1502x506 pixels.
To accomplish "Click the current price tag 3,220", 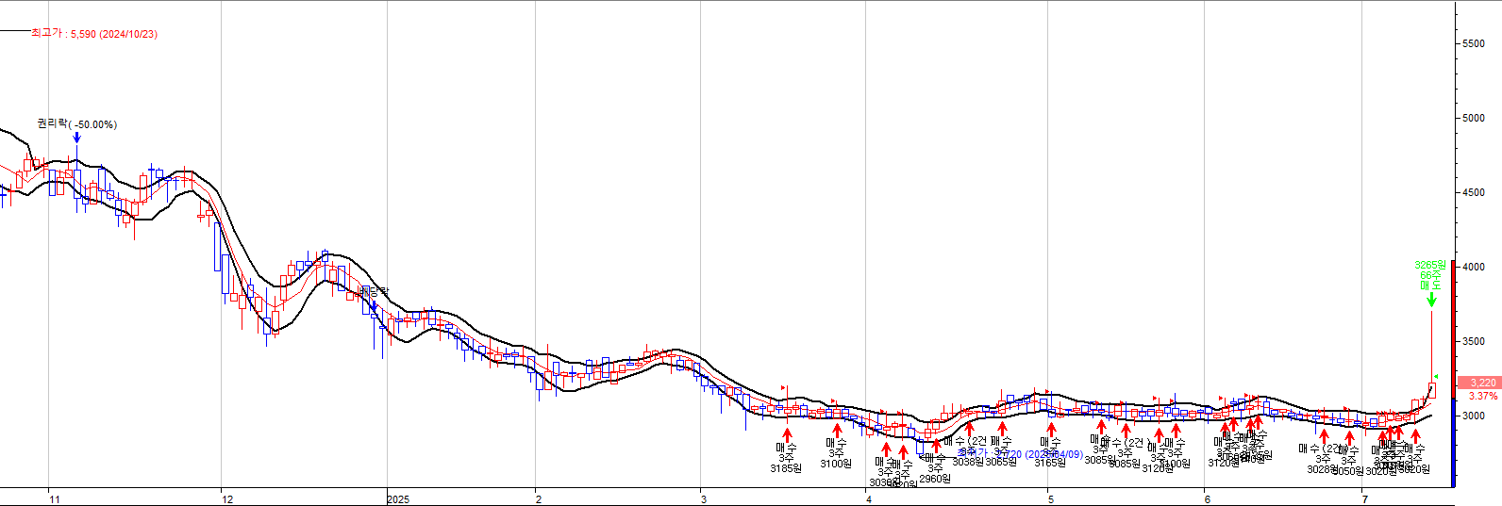I will point(1478,383).
